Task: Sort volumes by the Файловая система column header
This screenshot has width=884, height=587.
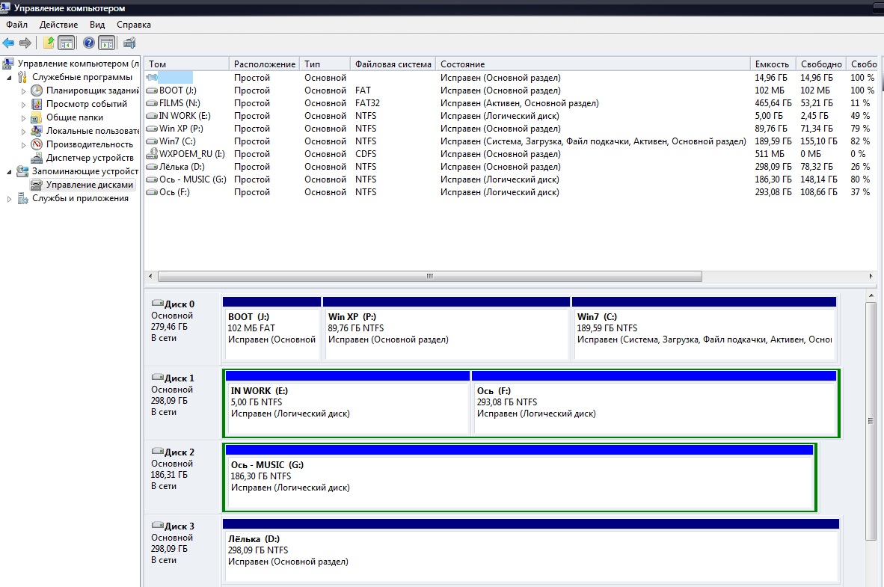Action: point(393,64)
